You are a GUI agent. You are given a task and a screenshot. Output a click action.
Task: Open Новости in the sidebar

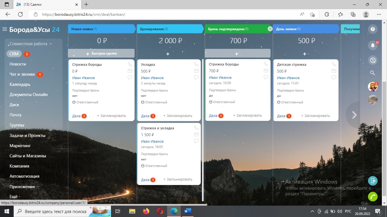click(18, 64)
